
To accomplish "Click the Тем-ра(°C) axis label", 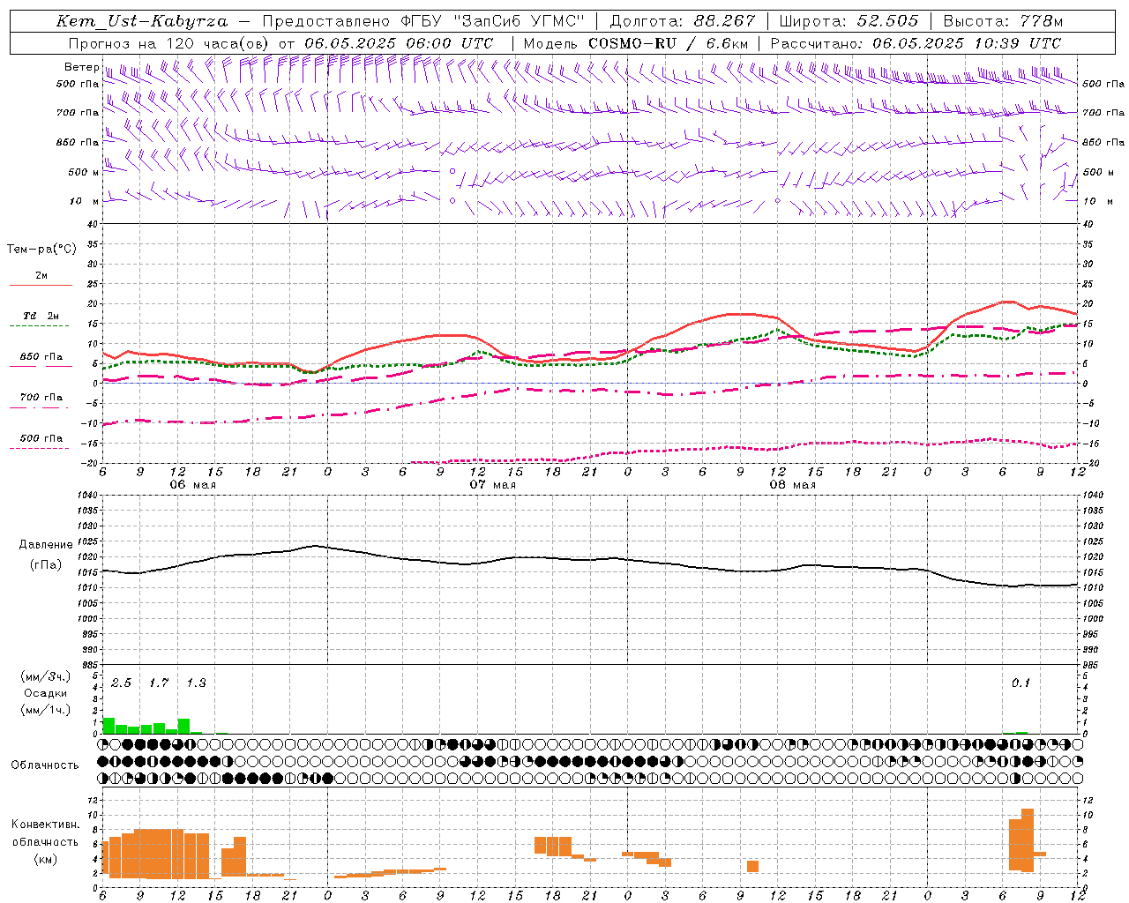I will [41, 250].
